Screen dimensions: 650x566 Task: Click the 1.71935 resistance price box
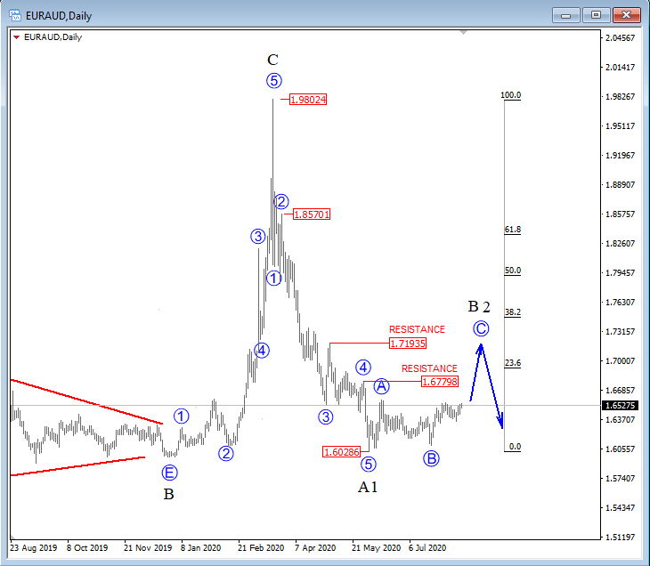tap(408, 343)
